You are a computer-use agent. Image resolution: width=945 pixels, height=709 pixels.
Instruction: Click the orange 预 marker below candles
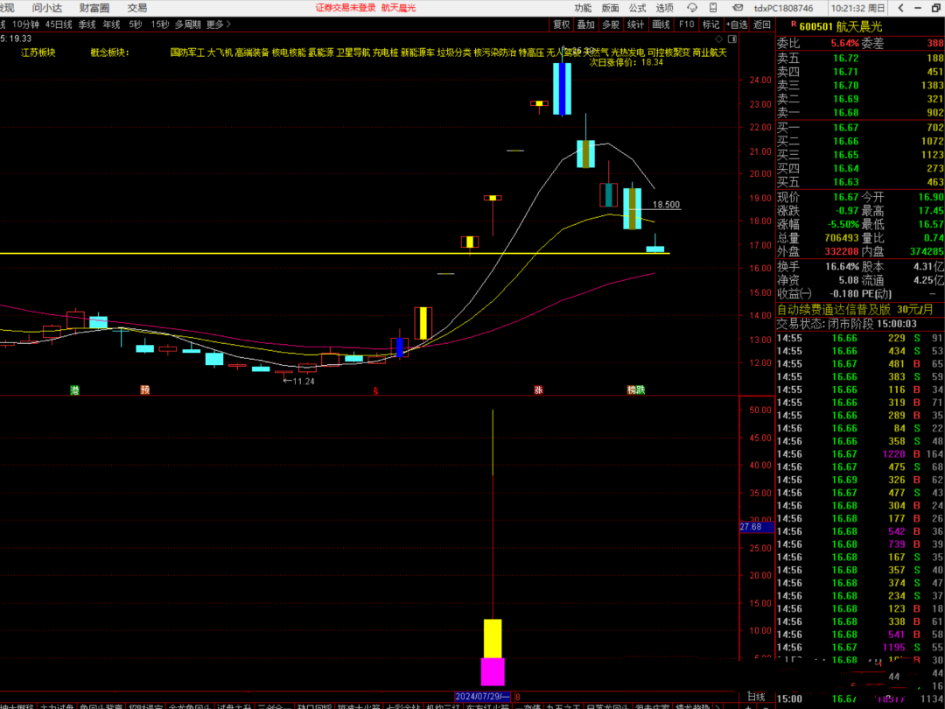click(144, 390)
